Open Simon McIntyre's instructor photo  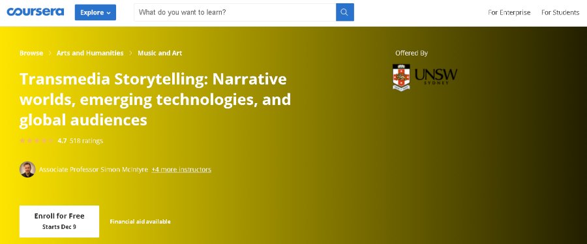coord(27,170)
